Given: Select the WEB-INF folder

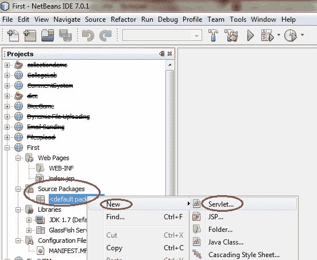Looking at the screenshot, I should (x=61, y=168).
